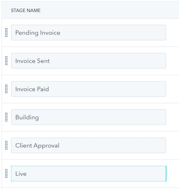Edit the Invoice Paid stage name
This screenshot has height=190, width=179.
point(89,89)
